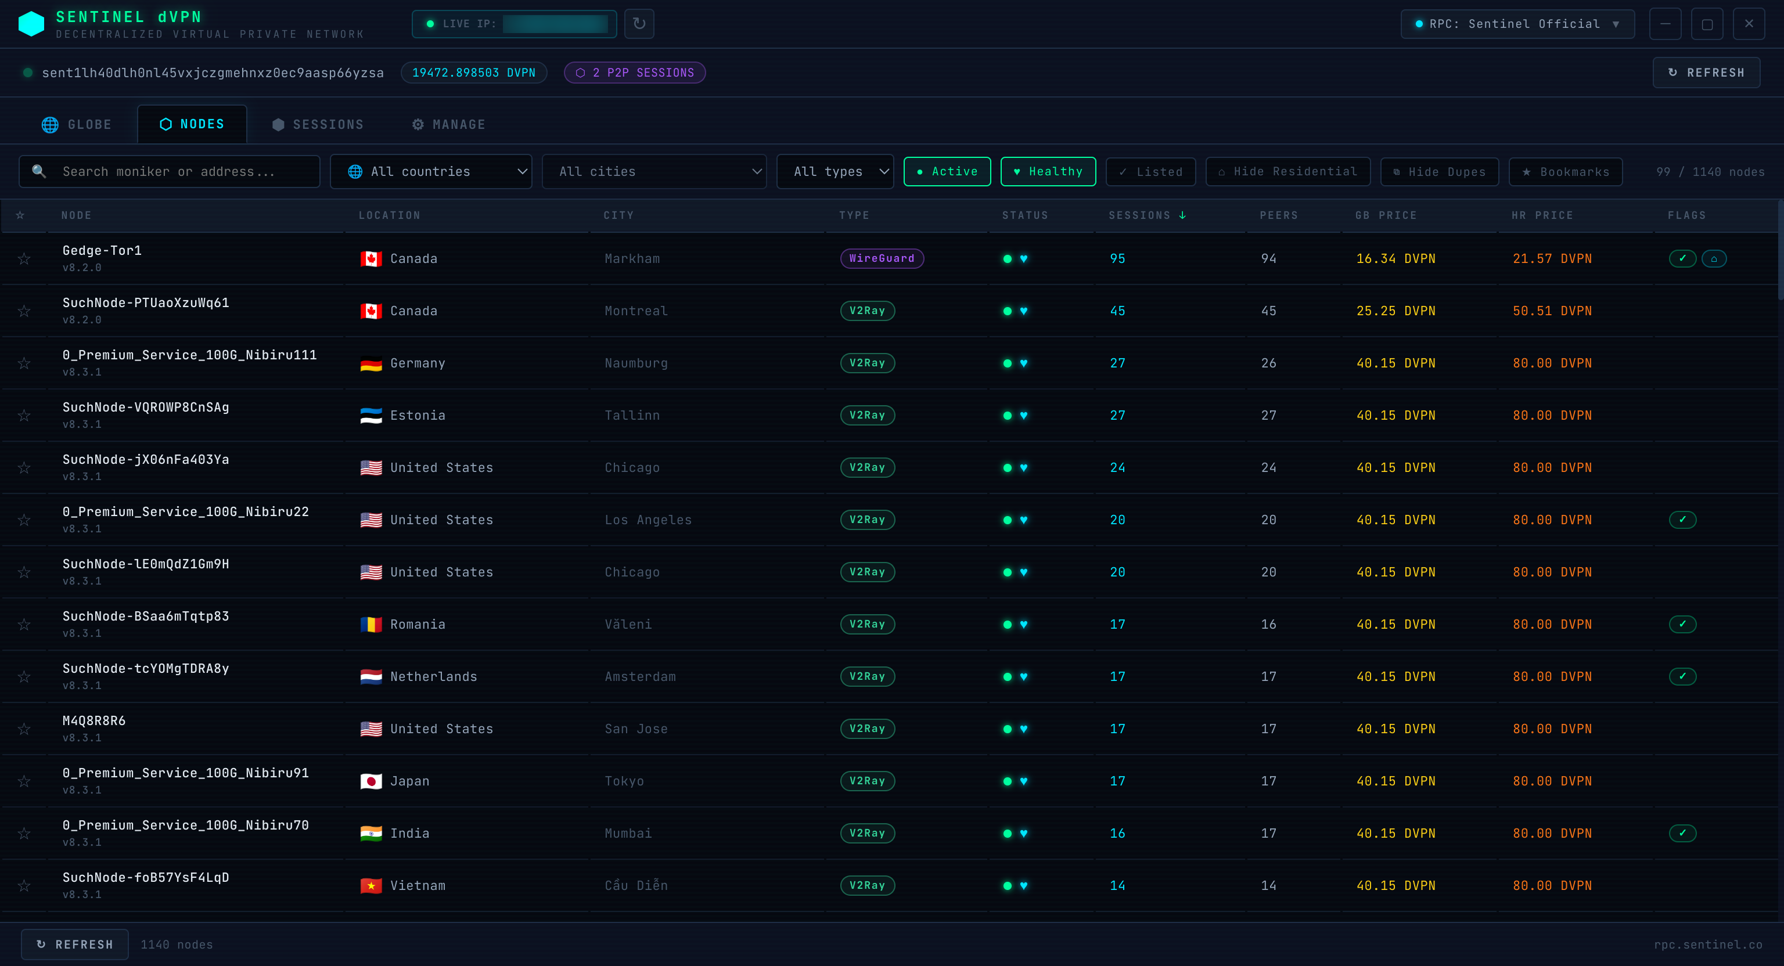The width and height of the screenshot is (1784, 966).
Task: Open the RPC Sentinel Official selector
Action: click(x=1517, y=24)
